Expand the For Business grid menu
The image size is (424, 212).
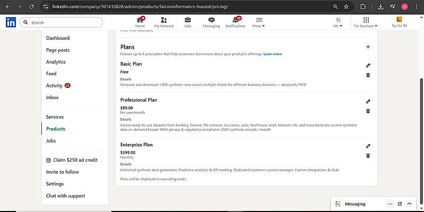[366, 22]
